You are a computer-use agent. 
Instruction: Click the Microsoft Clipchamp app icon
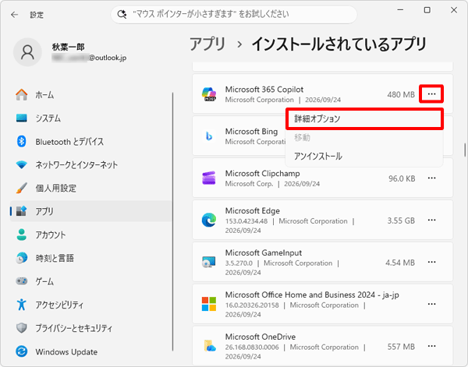[209, 178]
